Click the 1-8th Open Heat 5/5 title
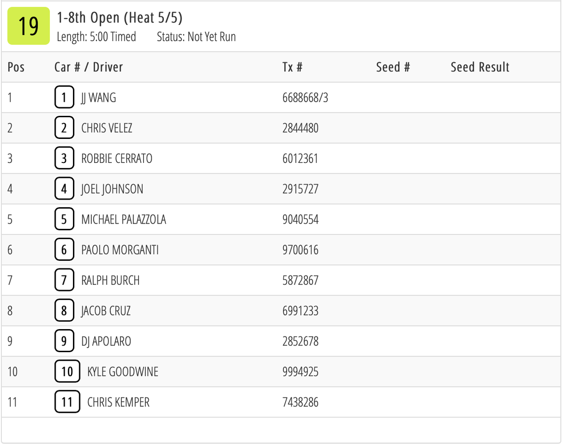The width and height of the screenshot is (565, 444). pyautogui.click(x=120, y=18)
